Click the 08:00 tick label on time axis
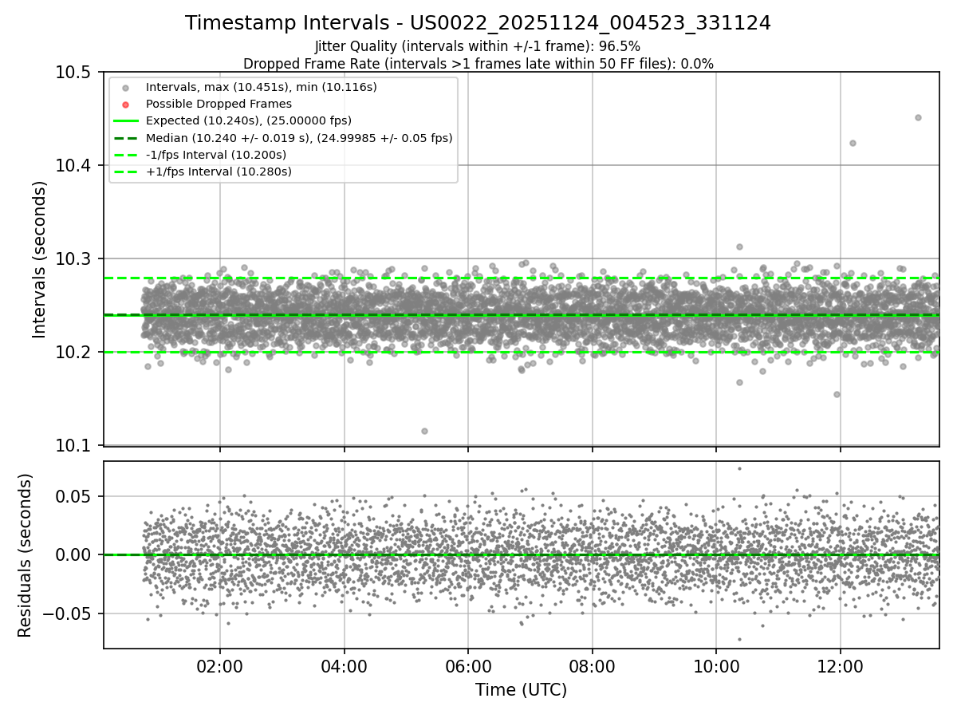Screen dimensions: 957x718 592,666
